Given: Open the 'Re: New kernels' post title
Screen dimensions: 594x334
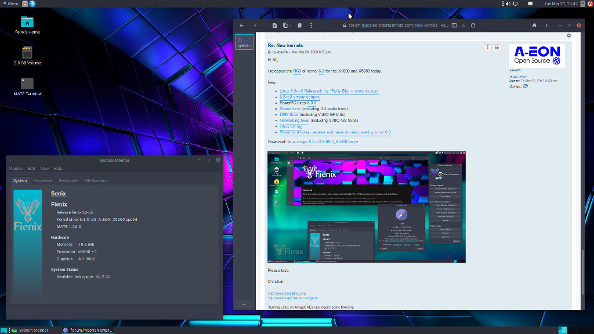Looking at the screenshot, I should pos(285,45).
